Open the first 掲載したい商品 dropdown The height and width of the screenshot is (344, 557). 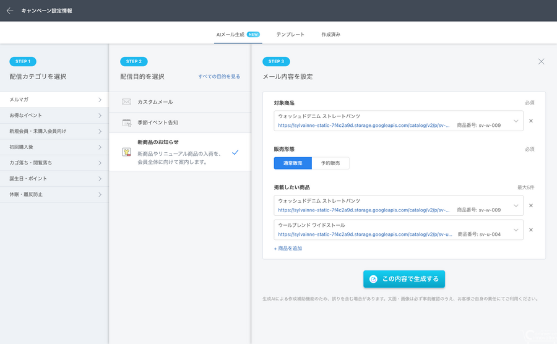[x=516, y=205]
